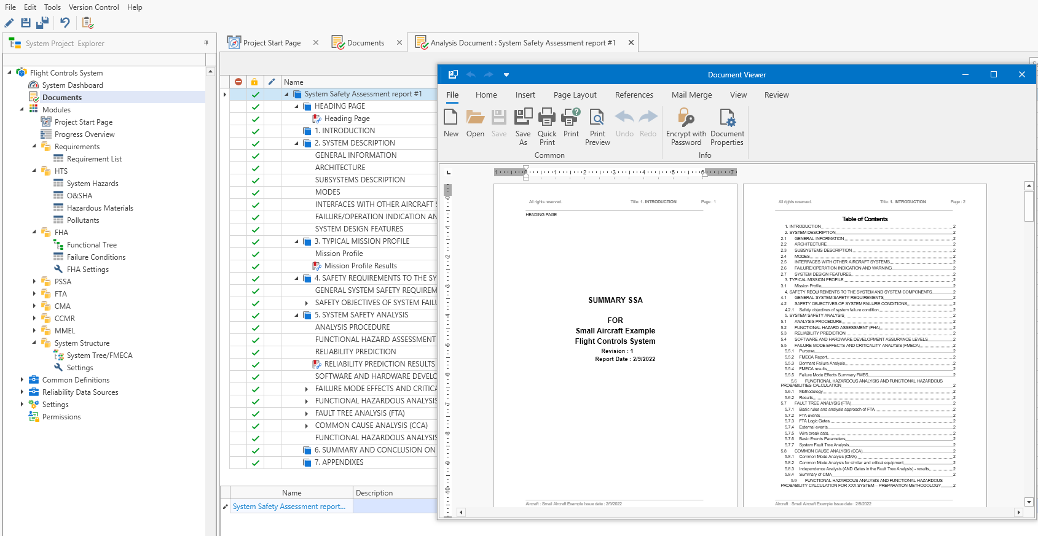Click the pencil column header icon

pyautogui.click(x=272, y=82)
